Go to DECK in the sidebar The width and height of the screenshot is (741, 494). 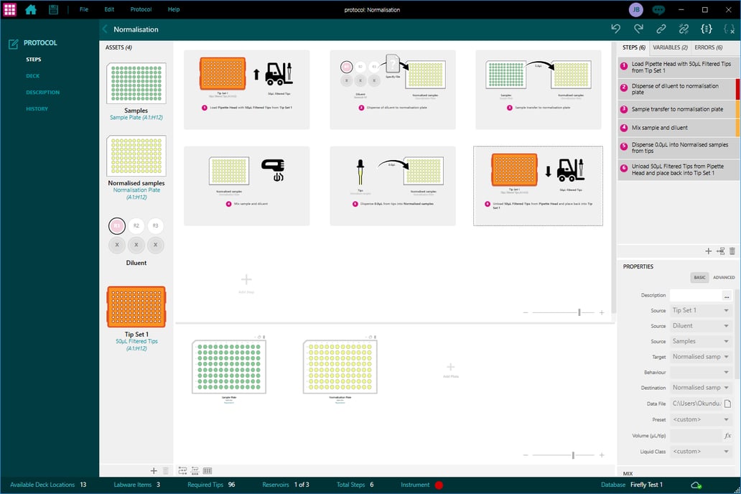(33, 76)
